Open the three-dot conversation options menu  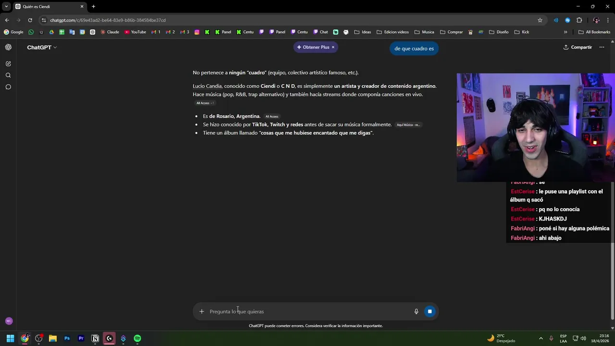pos(602,47)
